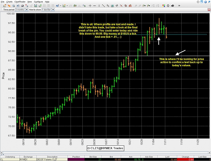Click the 93.70 Ask price cell
Screen dimensions: 211x161
tap(131, 160)
